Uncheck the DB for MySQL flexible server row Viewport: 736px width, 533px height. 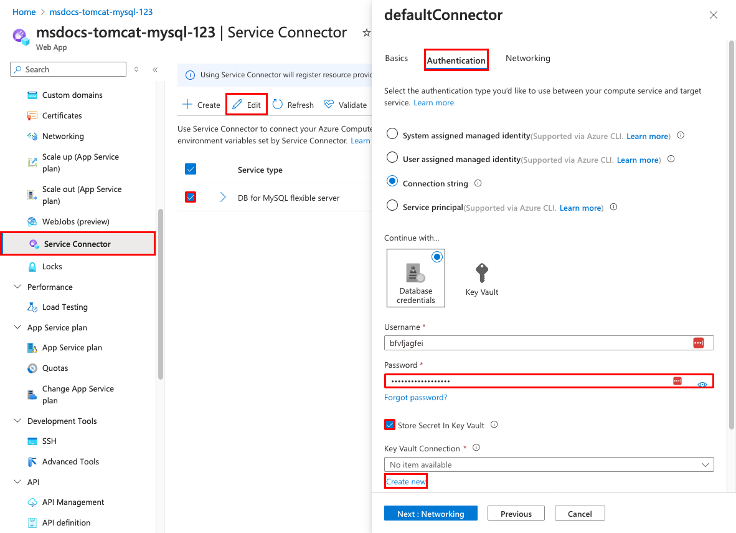coord(190,196)
